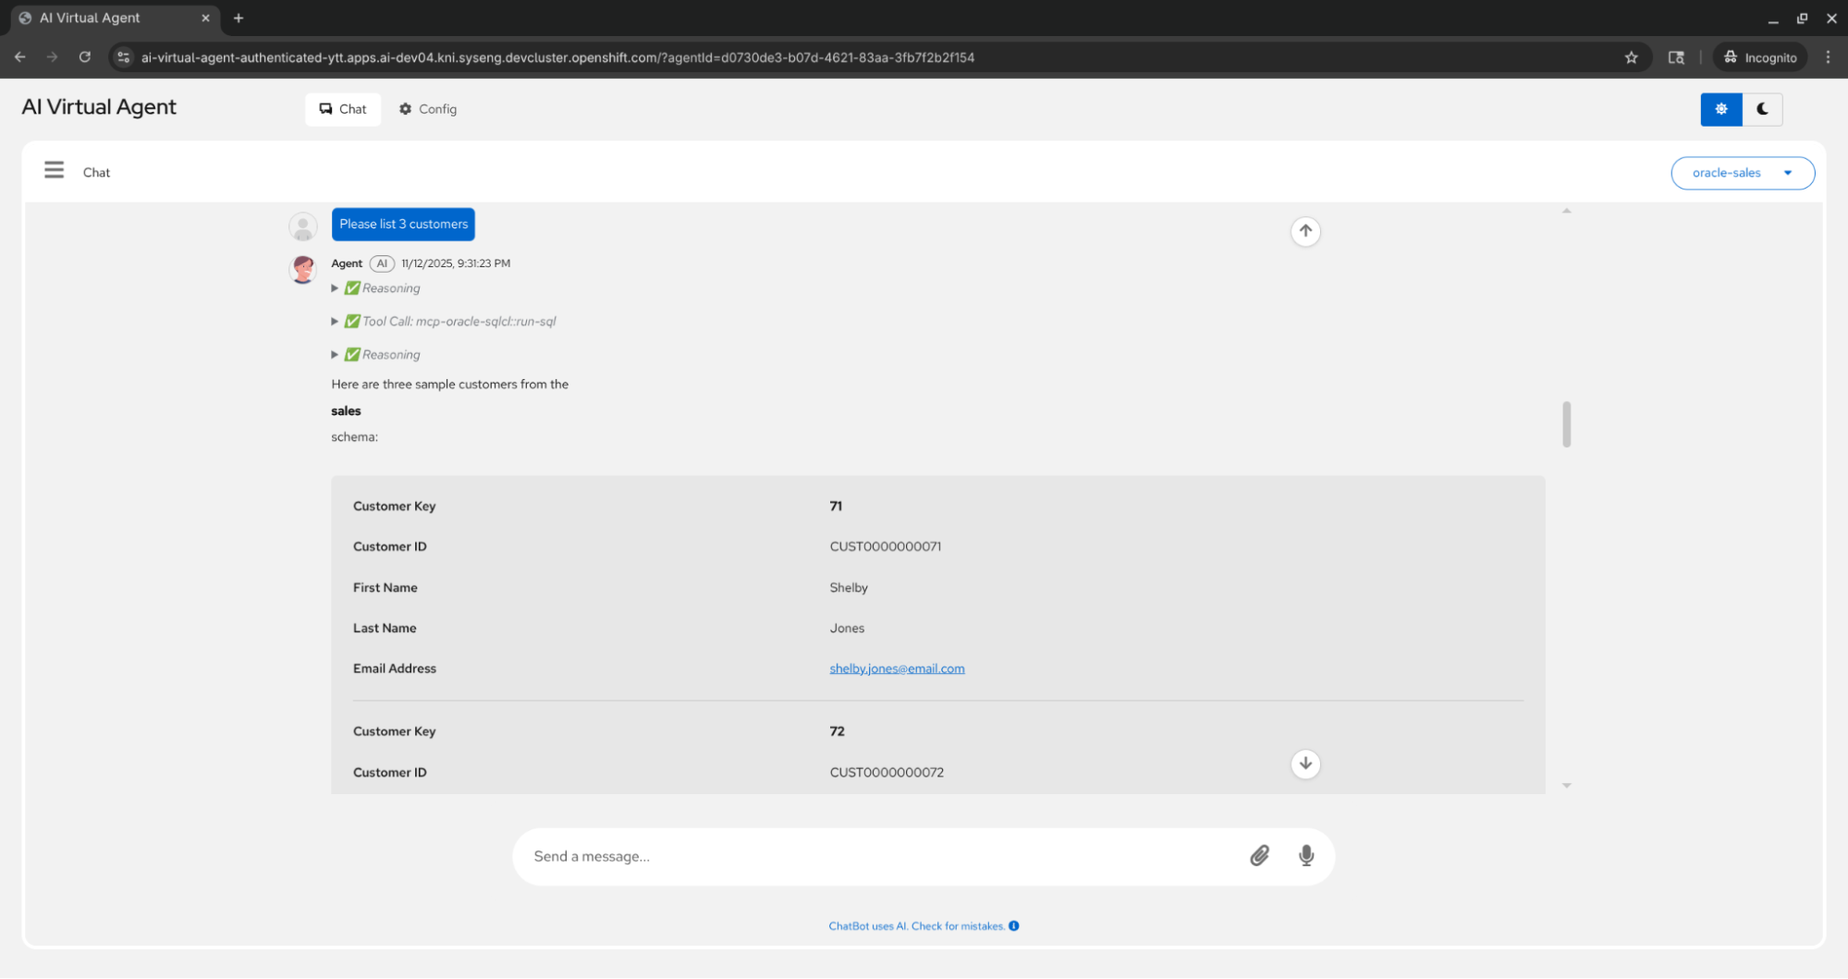Screen dimensions: 1848x979
Task: Click the agent avatar image
Action: (303, 269)
